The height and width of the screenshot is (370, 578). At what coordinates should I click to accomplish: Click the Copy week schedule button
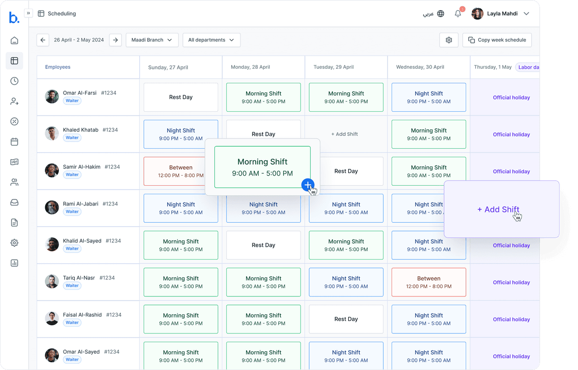pos(497,40)
